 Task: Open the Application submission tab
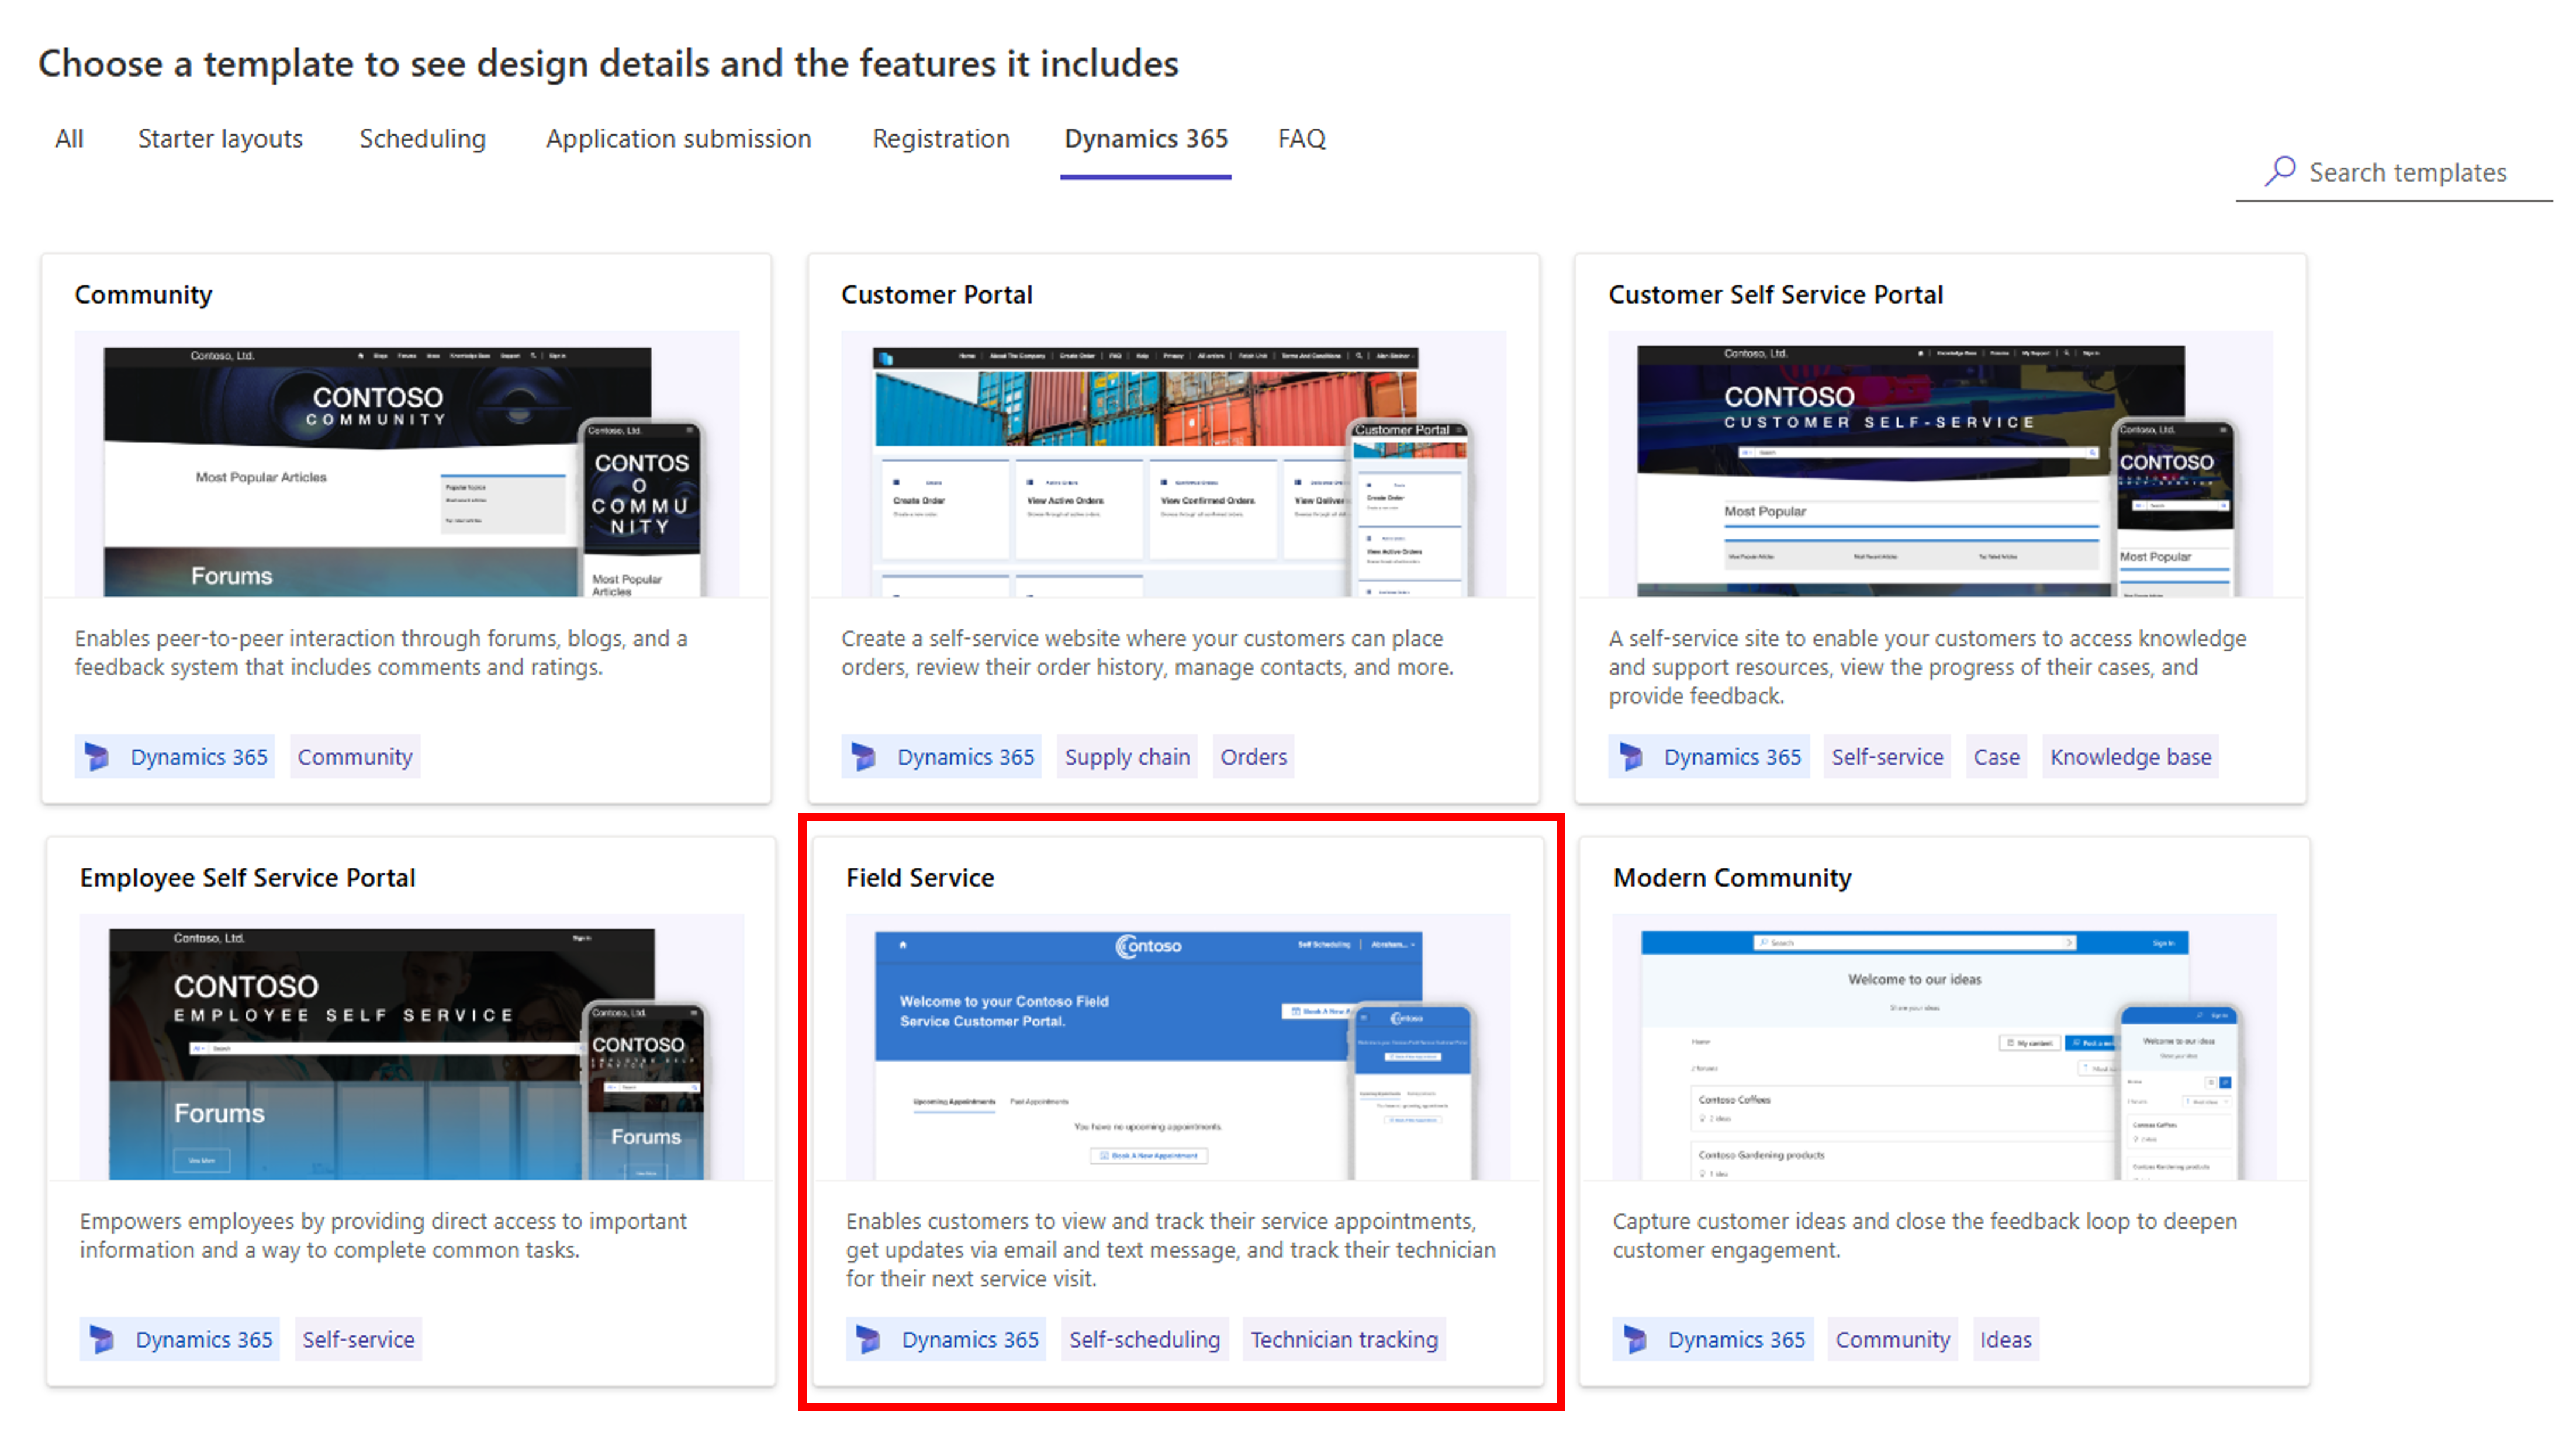678,139
